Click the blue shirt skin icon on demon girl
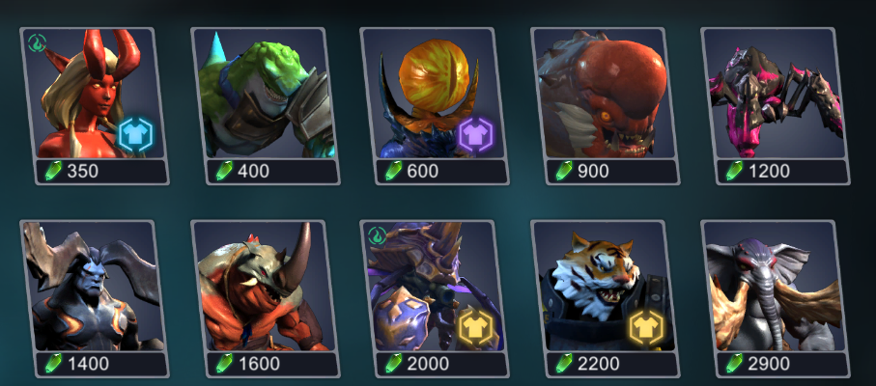This screenshot has width=876, height=386. [135, 135]
